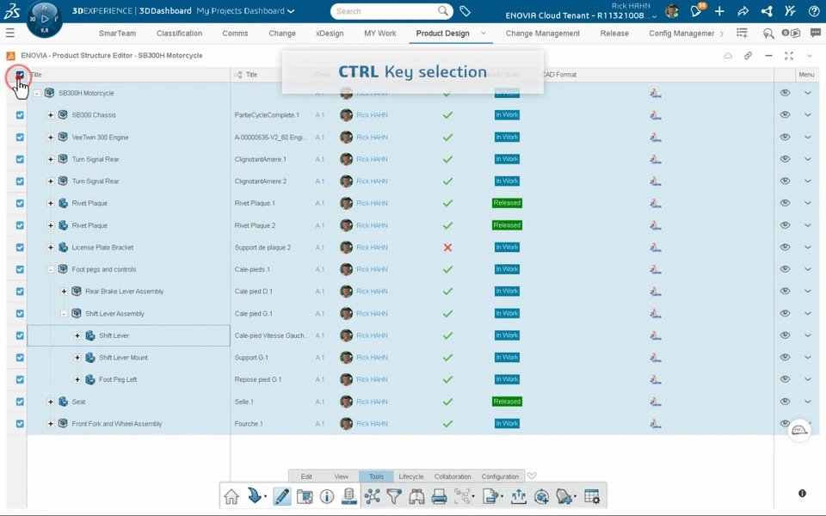Screen dimensions: 826x516
Task: Open the Home icon in bottom toolbar
Action: 231,496
